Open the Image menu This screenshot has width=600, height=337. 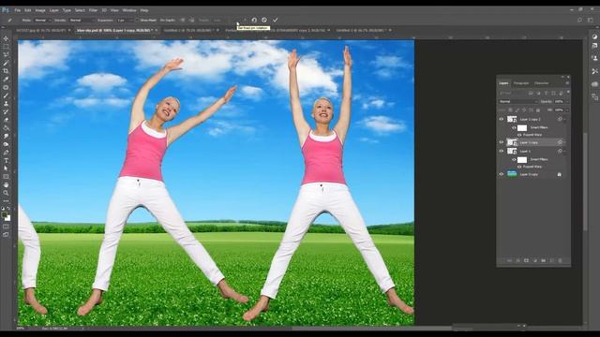[40, 10]
